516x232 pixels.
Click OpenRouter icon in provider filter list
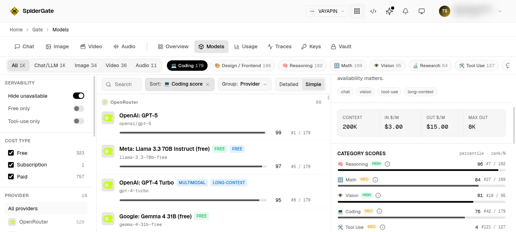click(12, 222)
